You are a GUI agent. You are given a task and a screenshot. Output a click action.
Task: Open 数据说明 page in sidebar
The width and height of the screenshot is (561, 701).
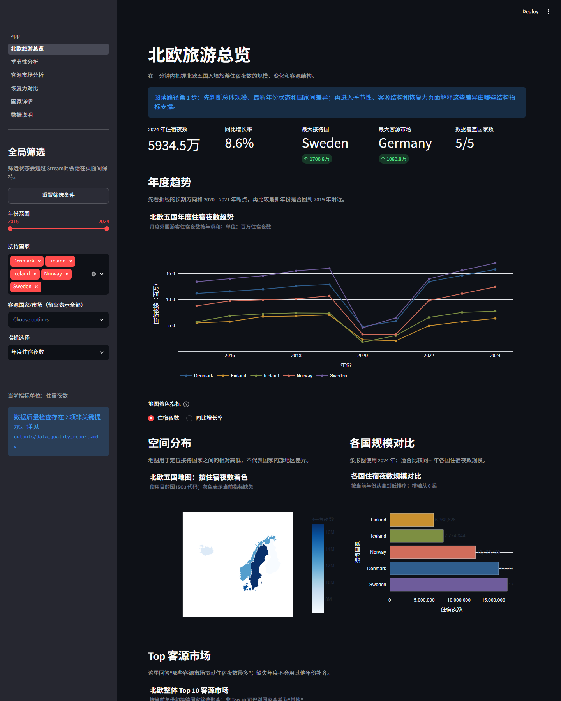(x=58, y=115)
